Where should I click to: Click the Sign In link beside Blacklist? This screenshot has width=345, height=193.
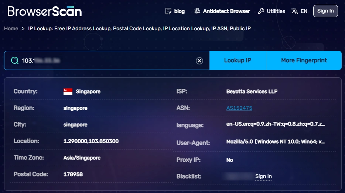coord(263,176)
